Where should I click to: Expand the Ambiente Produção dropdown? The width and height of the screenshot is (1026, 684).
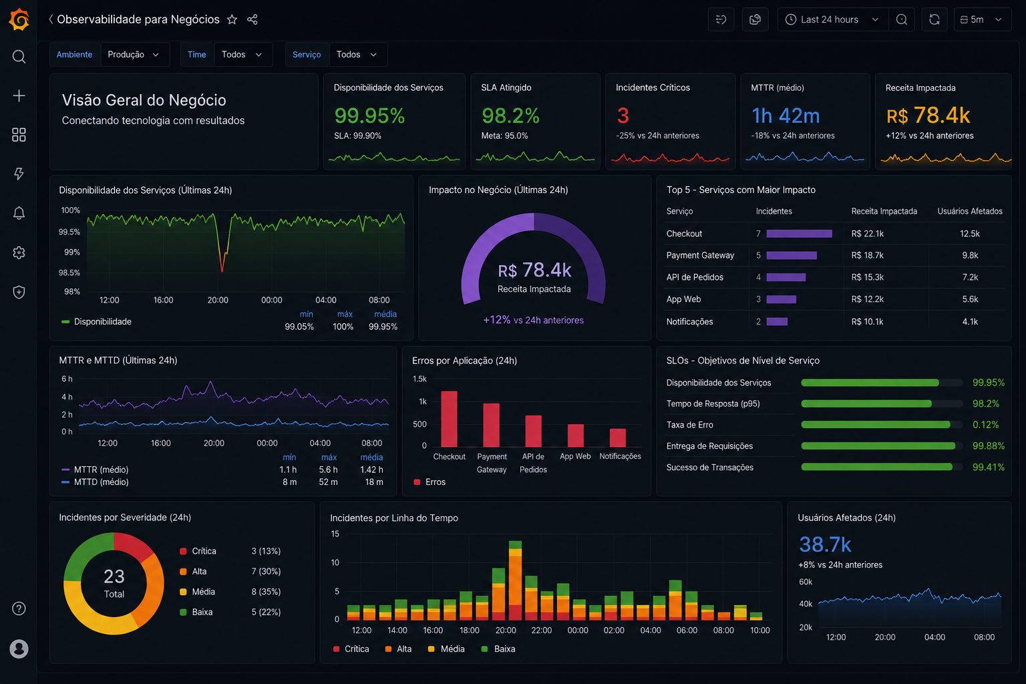pos(135,55)
